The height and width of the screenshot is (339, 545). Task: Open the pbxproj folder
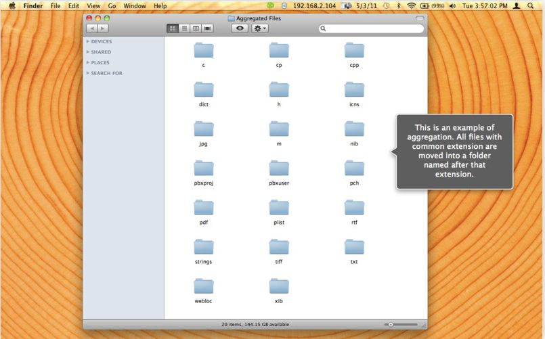(x=203, y=168)
